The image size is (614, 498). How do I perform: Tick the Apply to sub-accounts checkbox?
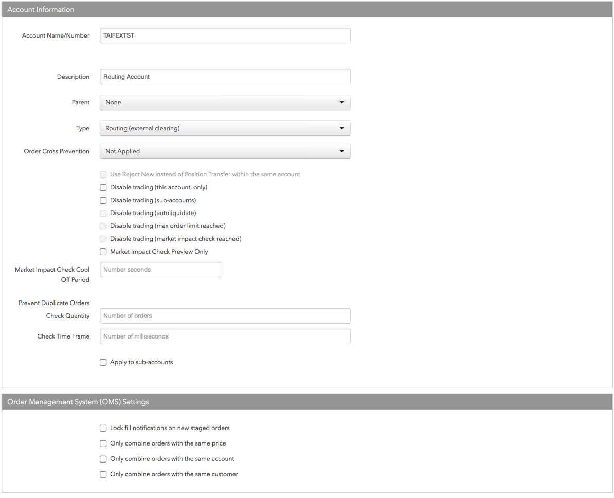(103, 363)
